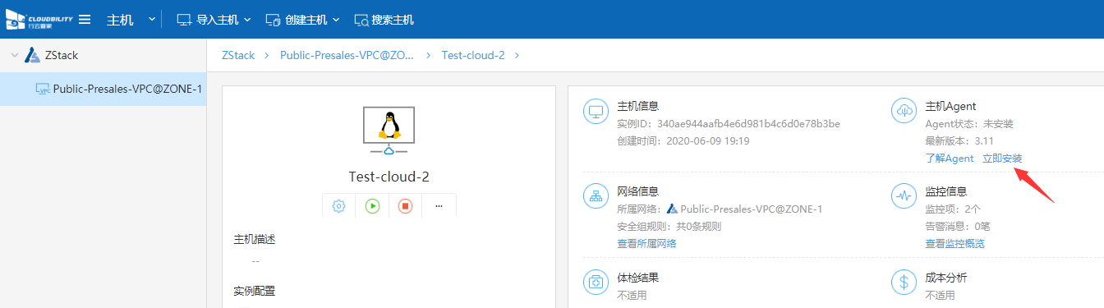The height and width of the screenshot is (308, 1104).
Task: Click the 立即安装 link
Action: point(1002,158)
